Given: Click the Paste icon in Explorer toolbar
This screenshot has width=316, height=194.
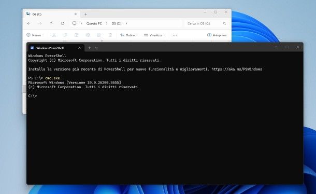Looking at the screenshot, I should [x=76, y=35].
